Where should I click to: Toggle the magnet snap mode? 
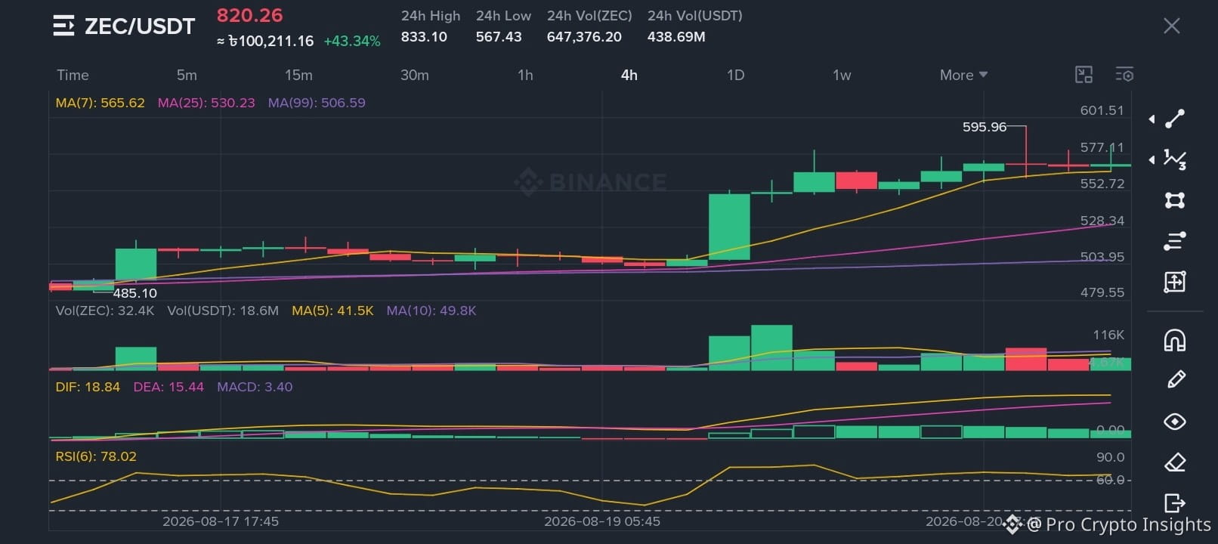pos(1175,341)
